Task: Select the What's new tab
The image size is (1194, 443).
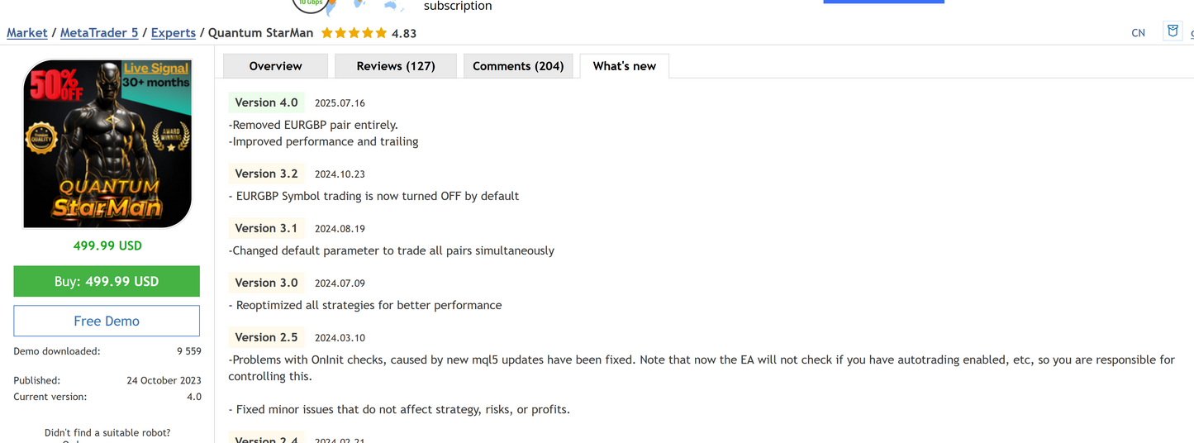Action: tap(624, 66)
